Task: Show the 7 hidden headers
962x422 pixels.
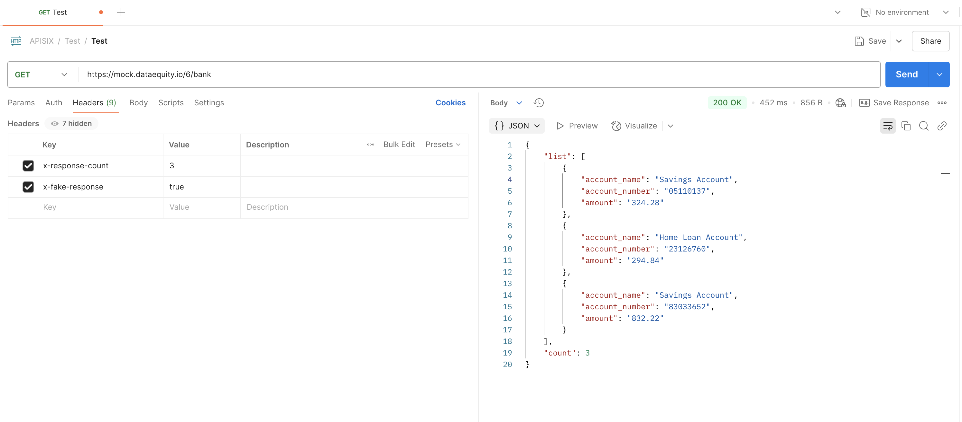Action: coord(71,123)
